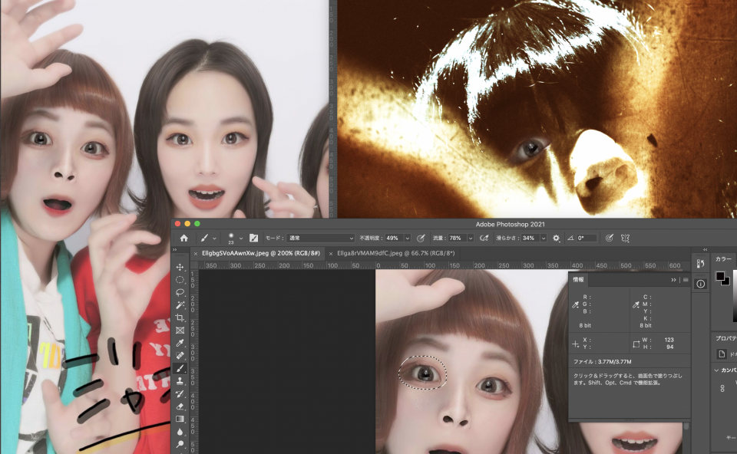
Task: Collapse the right panels double arrow
Action: (705, 250)
